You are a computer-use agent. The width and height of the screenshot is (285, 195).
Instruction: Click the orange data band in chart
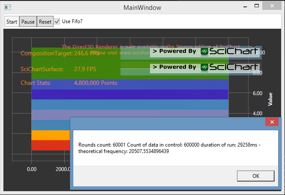click(51, 135)
